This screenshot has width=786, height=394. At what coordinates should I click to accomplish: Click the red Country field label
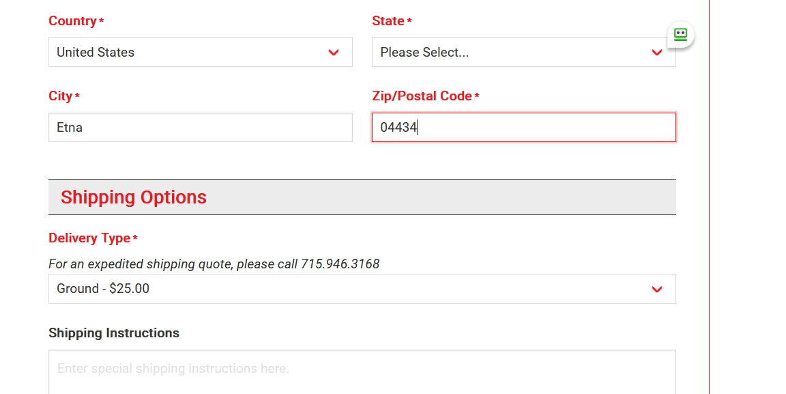tap(73, 20)
